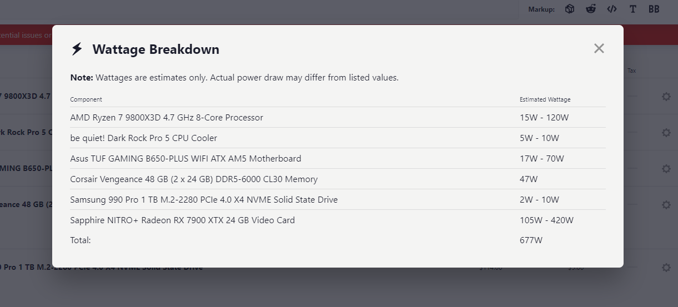
Task: Click the PCPartPicker markup cube icon
Action: tap(570, 9)
